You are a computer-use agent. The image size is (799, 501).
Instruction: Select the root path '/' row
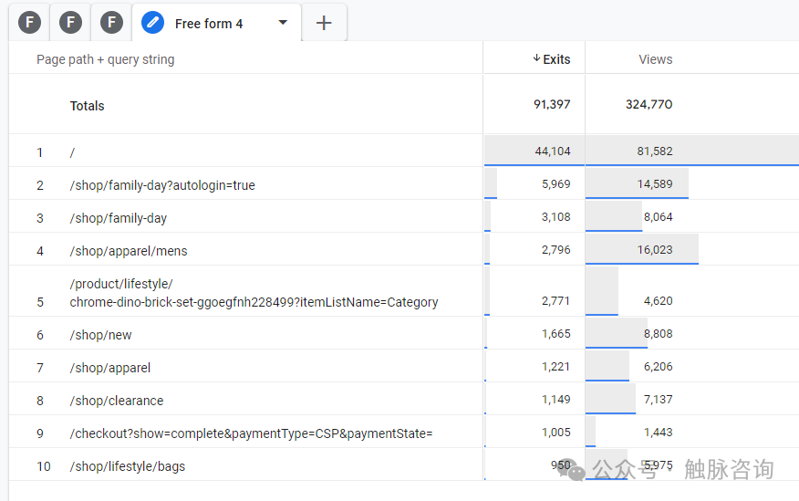point(72,152)
